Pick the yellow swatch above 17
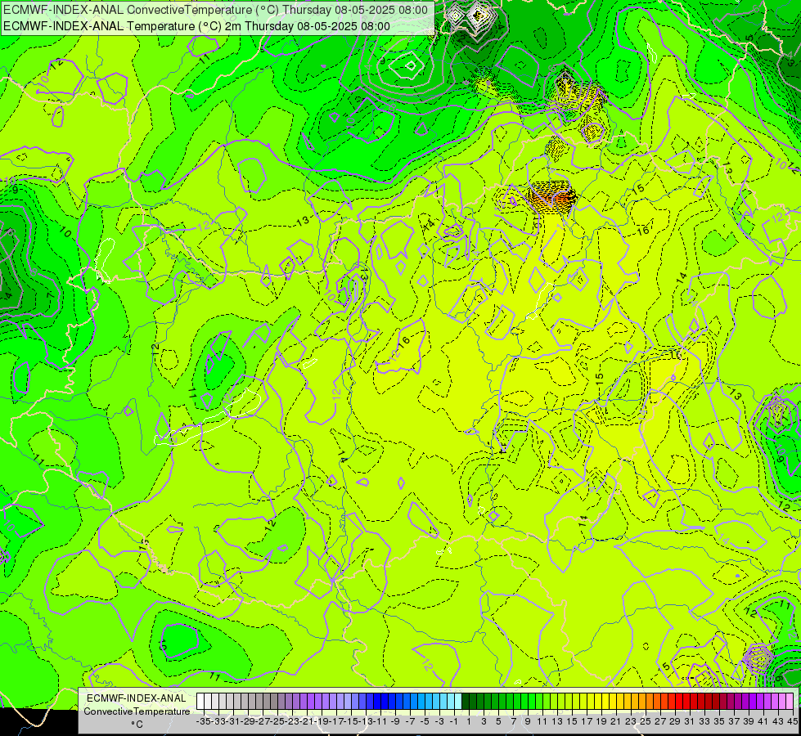This screenshot has height=736, width=801. pyautogui.click(x=583, y=702)
